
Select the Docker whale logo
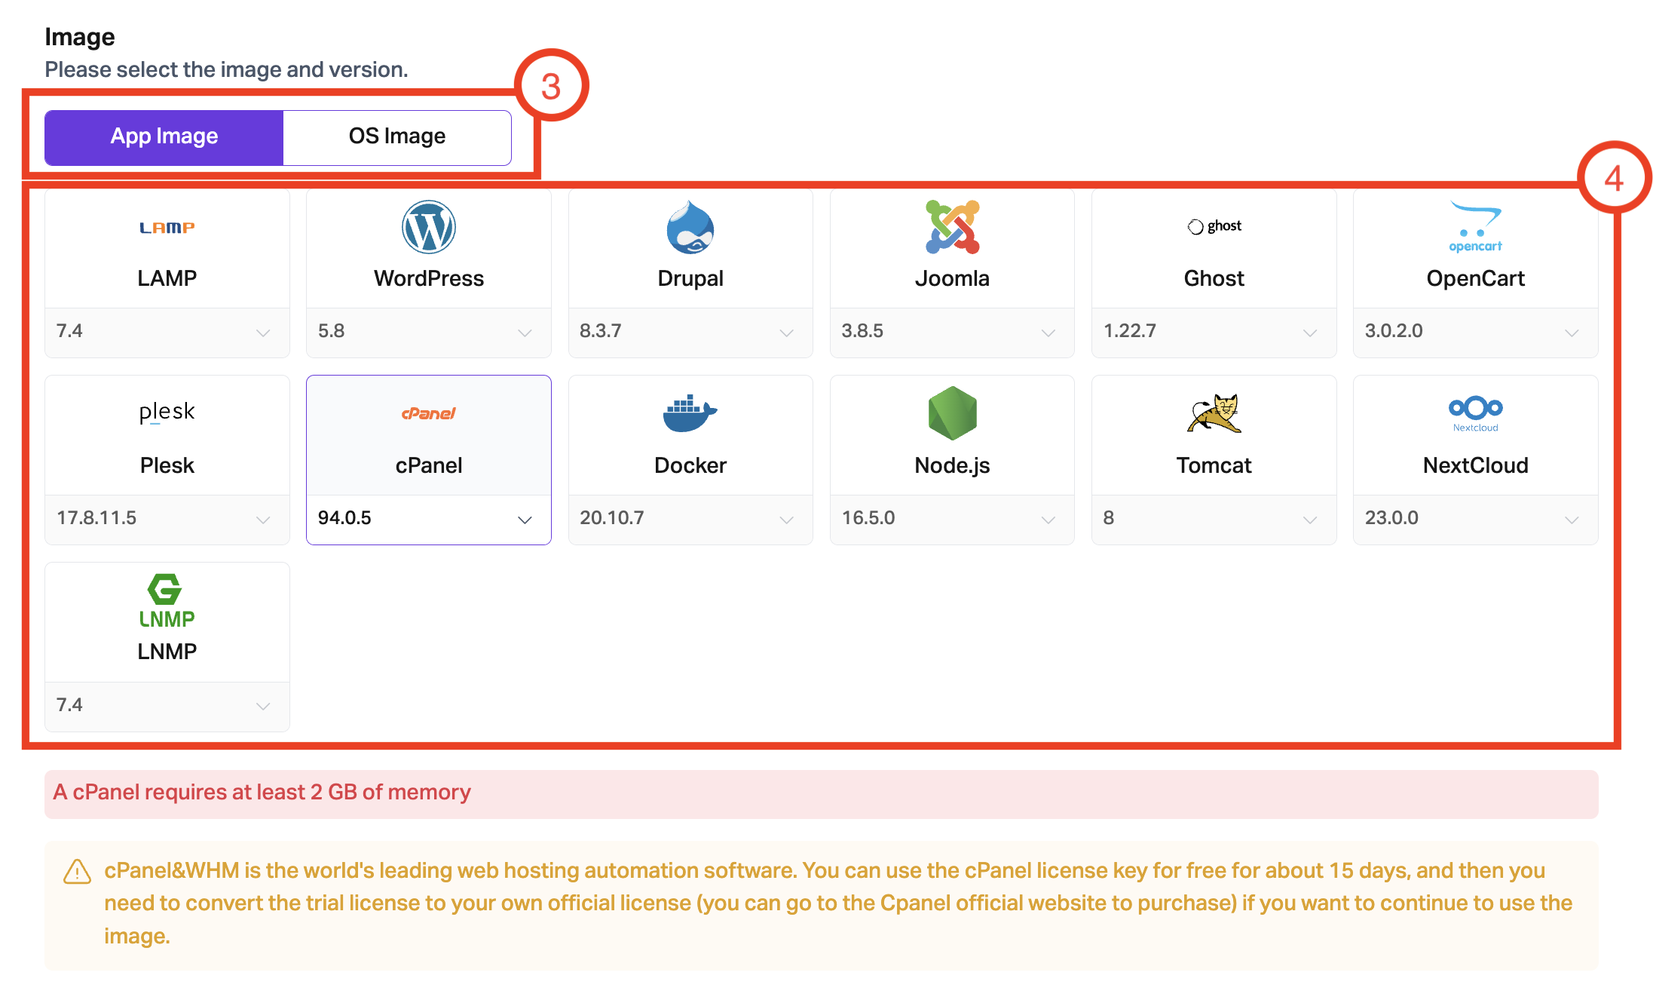pos(690,413)
